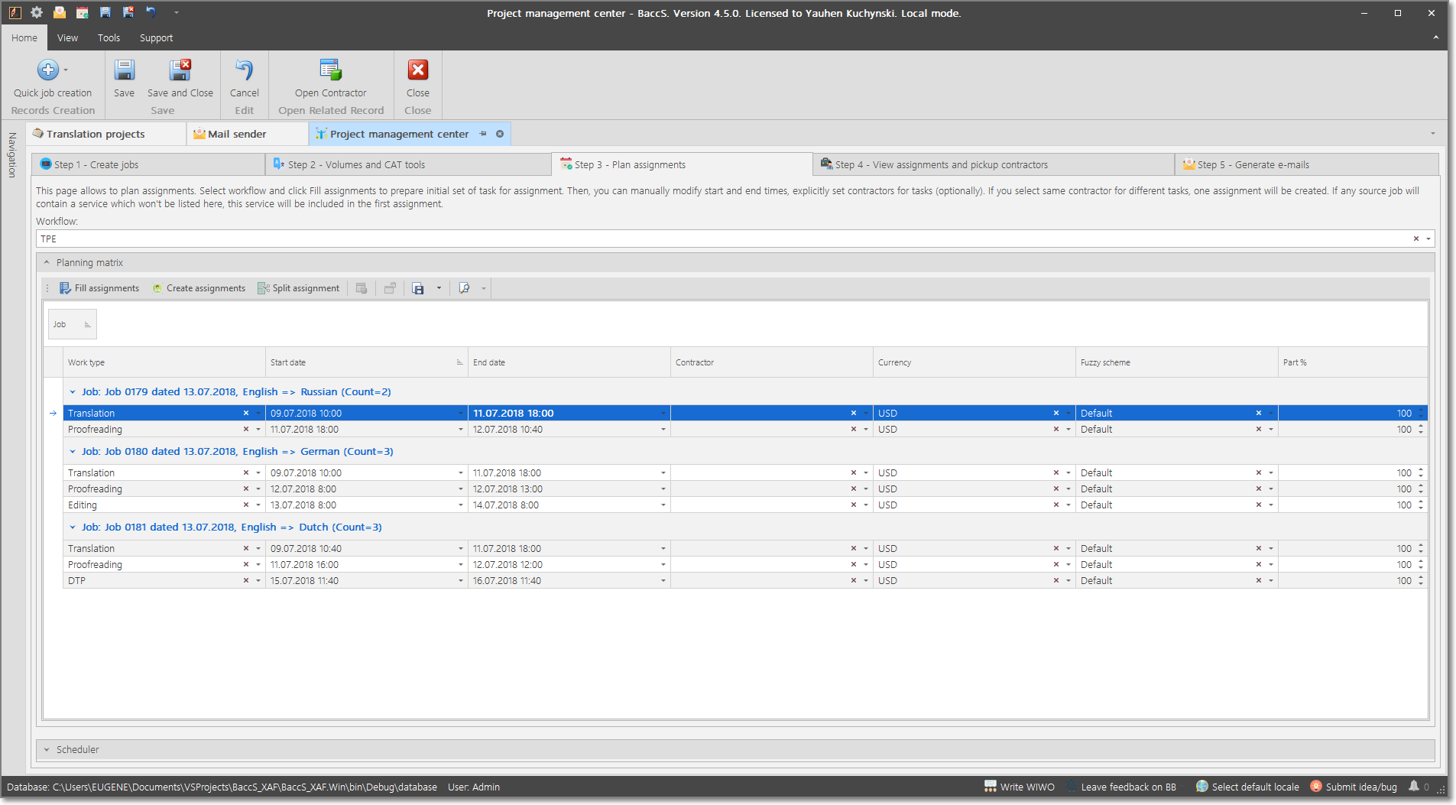Viewport: 1456px width, 805px height.
Task: Click the red Close ribbon button
Action: click(x=417, y=79)
